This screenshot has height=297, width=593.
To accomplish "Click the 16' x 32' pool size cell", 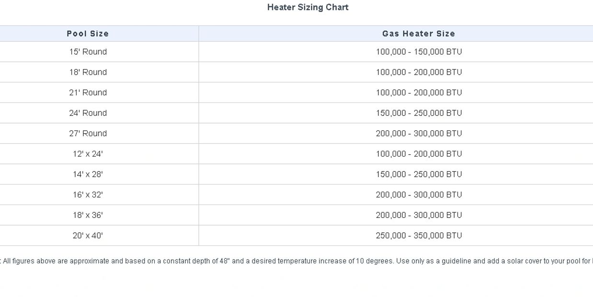I will point(88,195).
